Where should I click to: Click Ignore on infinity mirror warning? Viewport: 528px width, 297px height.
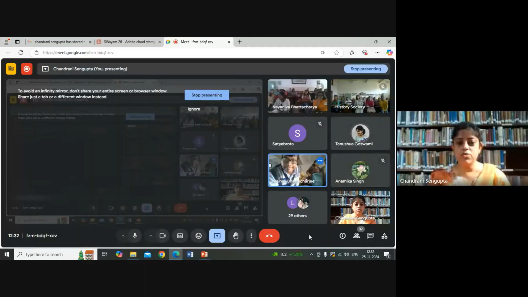pos(194,109)
